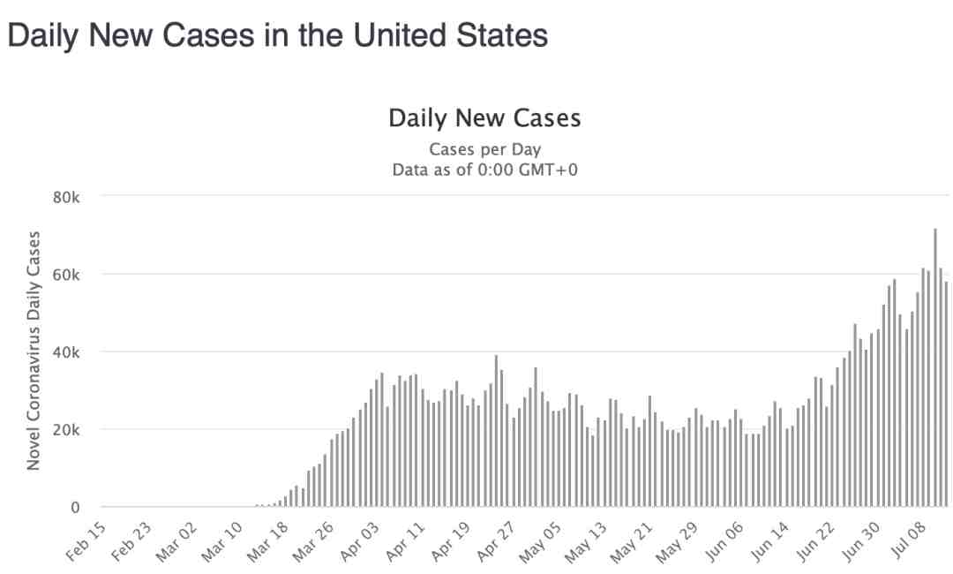Image resolution: width=953 pixels, height=574 pixels.
Task: Click the Jul 08 x-axis label
Action: coord(909,540)
